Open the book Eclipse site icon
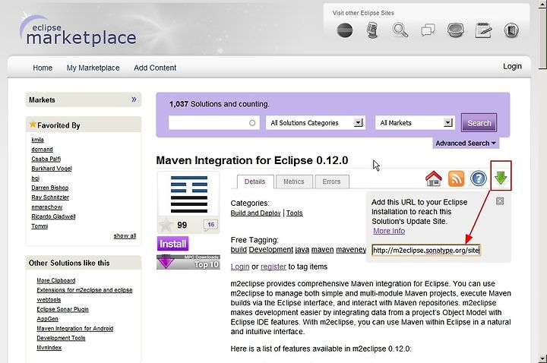The image size is (547, 363). (x=511, y=30)
